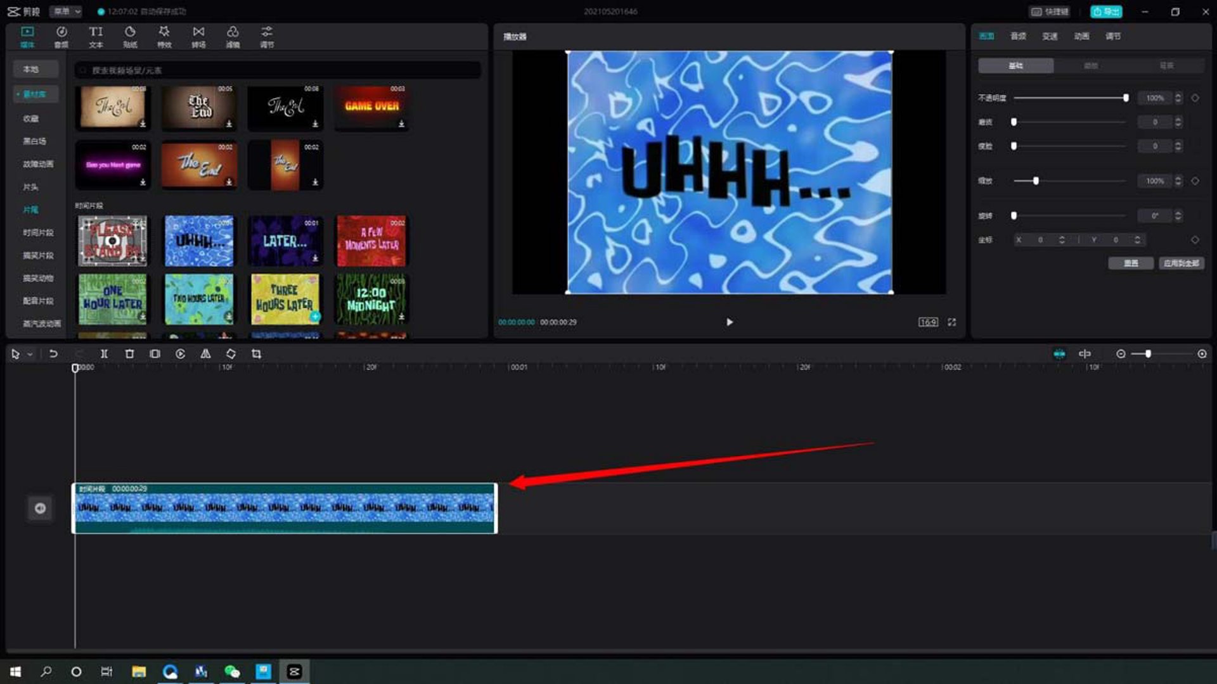
Task: Download the GAME OVER clip
Action: [x=401, y=124]
